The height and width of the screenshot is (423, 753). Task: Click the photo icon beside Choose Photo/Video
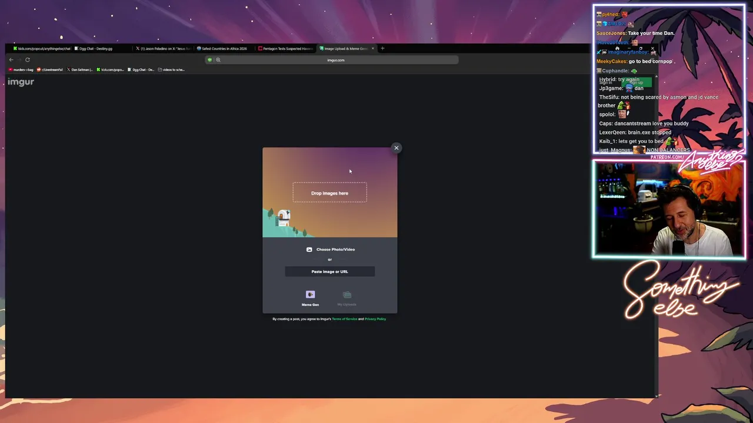click(x=309, y=249)
